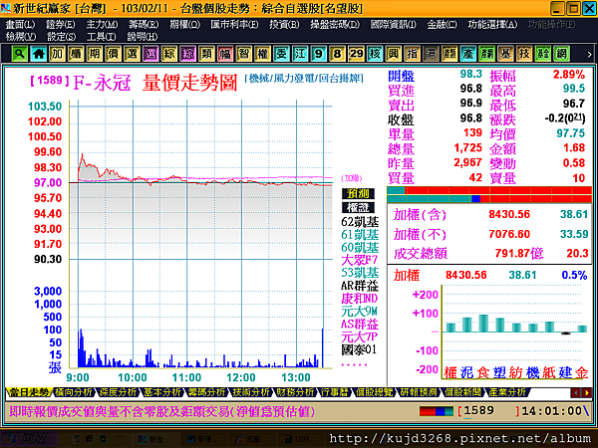Click the red 幅 toolbar icon

click(x=225, y=54)
